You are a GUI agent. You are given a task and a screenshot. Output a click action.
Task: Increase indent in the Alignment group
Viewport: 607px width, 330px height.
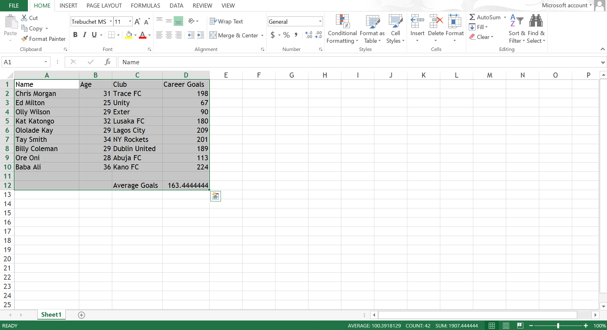[x=201, y=35]
